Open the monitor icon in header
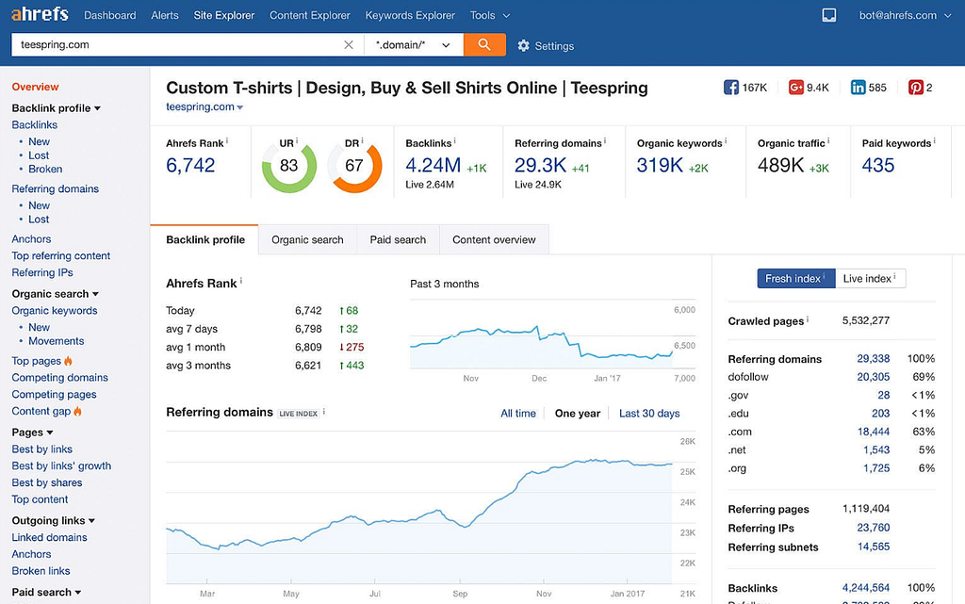Viewport: 965px width, 604px height. click(829, 15)
